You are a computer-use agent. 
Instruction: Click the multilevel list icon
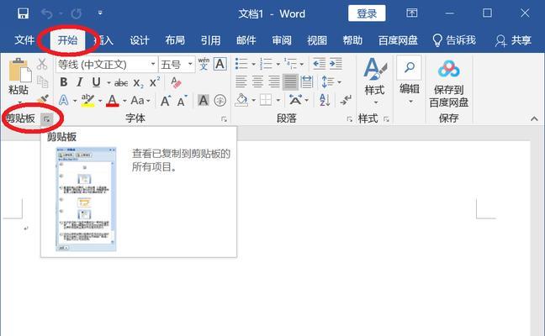tap(290, 64)
